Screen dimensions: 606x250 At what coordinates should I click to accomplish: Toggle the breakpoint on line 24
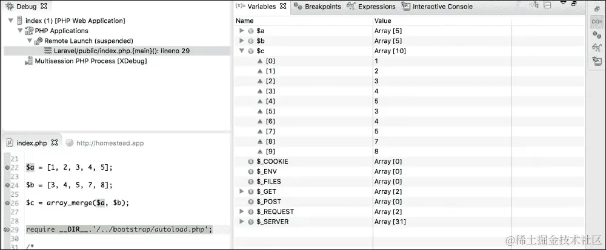7,185
